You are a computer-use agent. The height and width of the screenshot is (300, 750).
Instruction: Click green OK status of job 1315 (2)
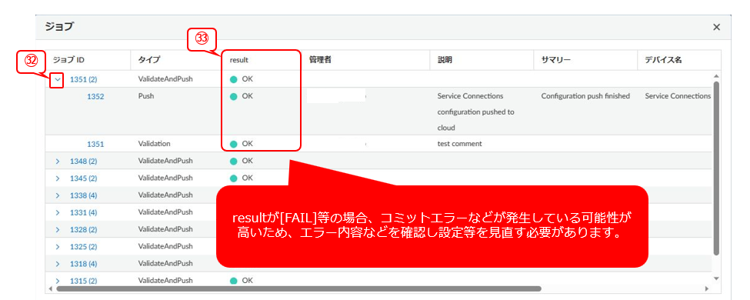[241, 281]
